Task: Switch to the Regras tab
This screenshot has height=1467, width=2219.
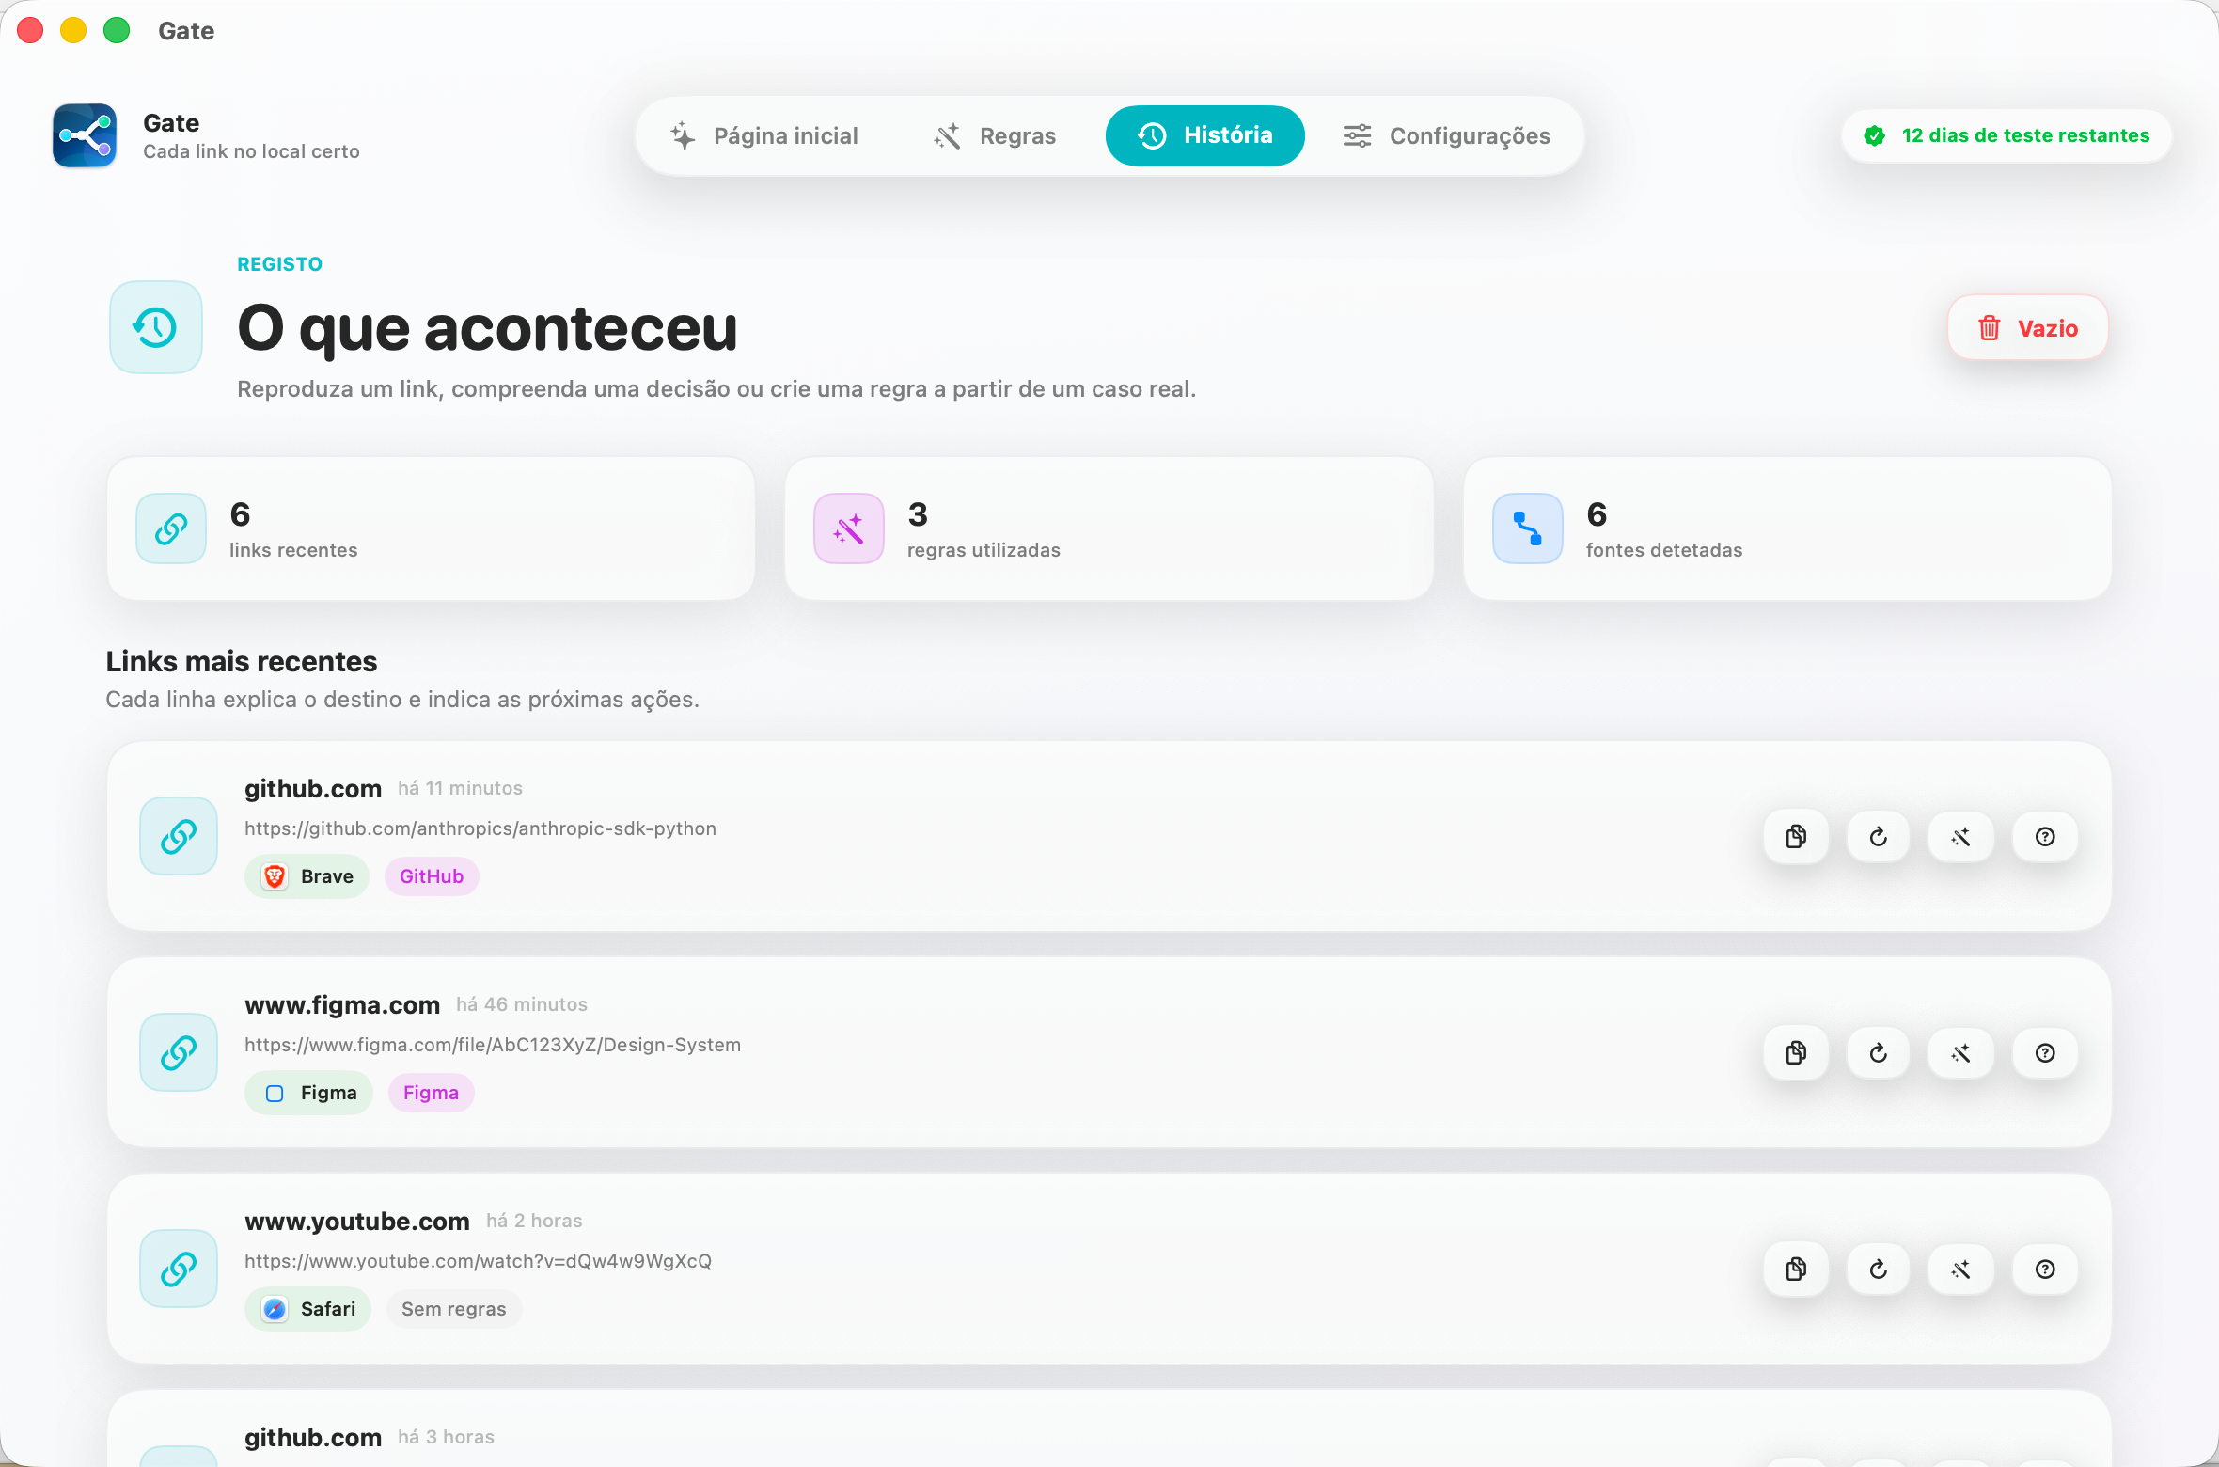Action: coord(995,136)
